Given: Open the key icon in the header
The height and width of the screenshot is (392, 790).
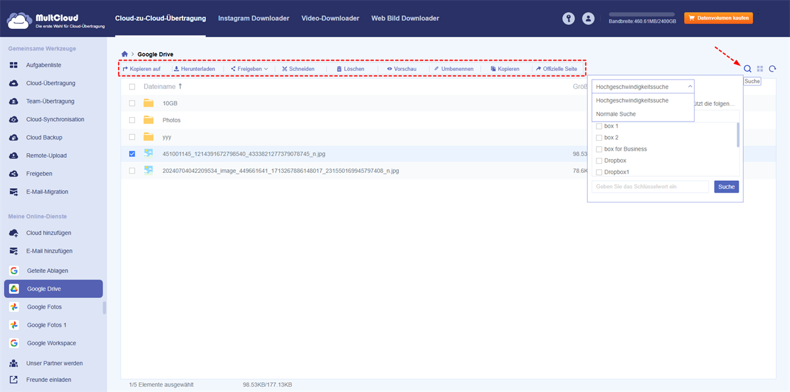Looking at the screenshot, I should pyautogui.click(x=568, y=19).
